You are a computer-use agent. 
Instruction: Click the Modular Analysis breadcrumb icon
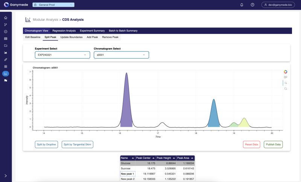(28, 20)
